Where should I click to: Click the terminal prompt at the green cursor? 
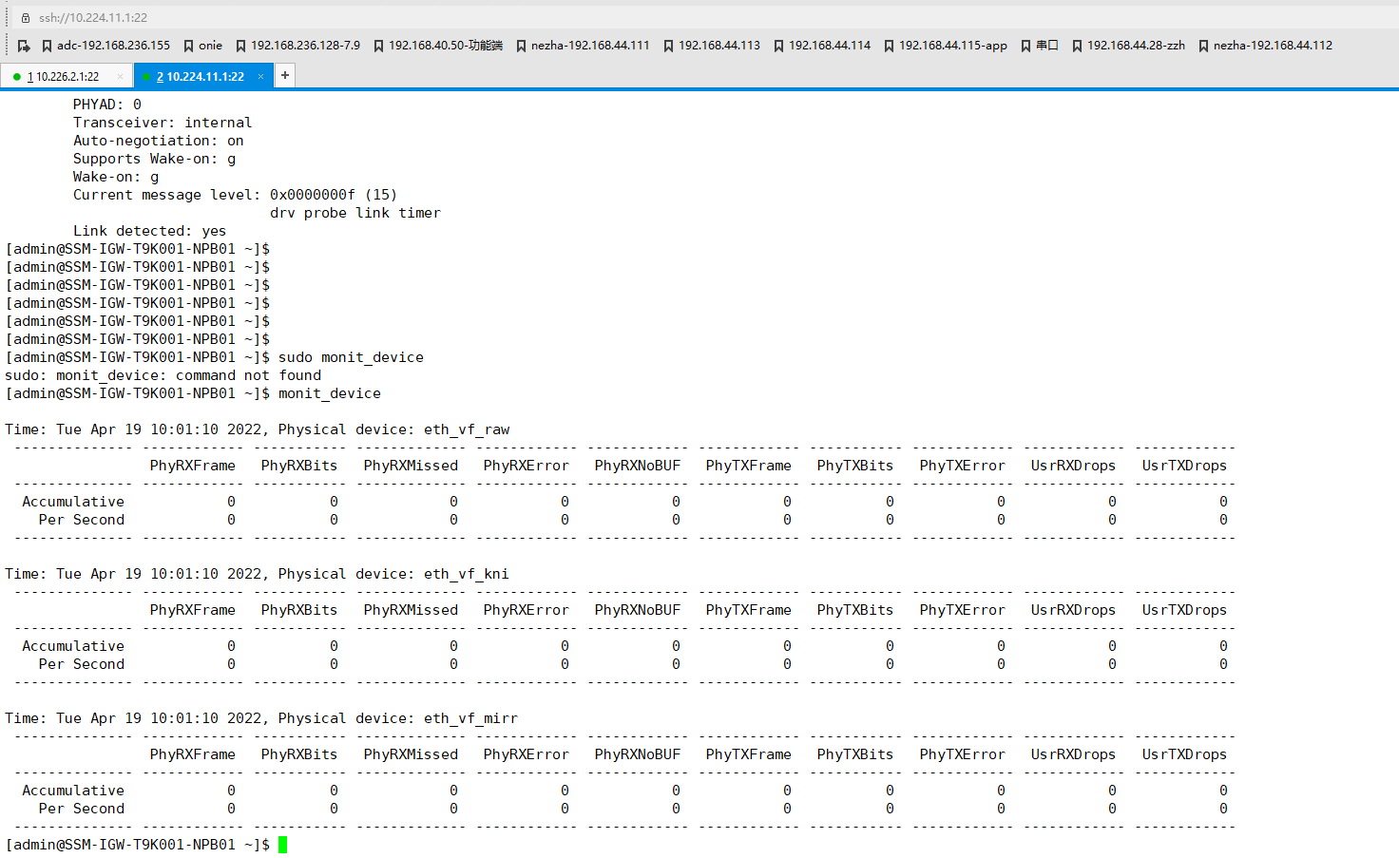282,845
